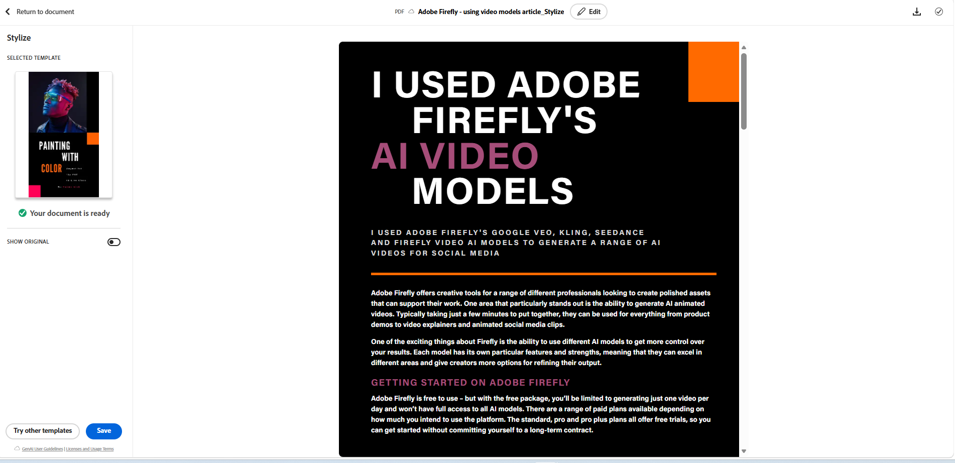The width and height of the screenshot is (955, 463).
Task: Click the Try other templates button
Action: point(43,431)
